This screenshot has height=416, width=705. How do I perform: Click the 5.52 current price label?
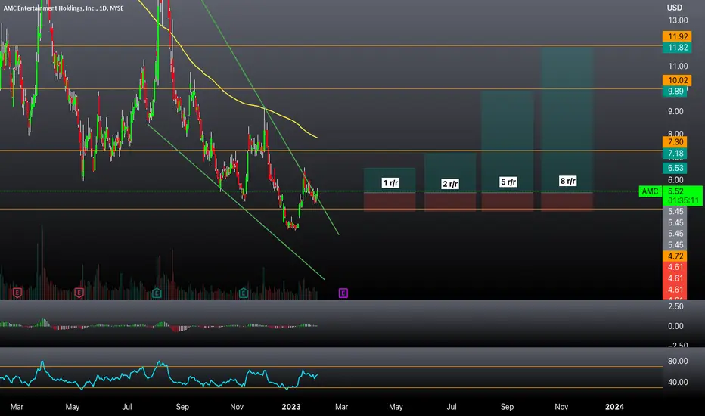tap(675, 191)
